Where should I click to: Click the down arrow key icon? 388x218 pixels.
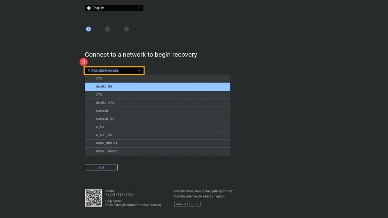pos(198,204)
